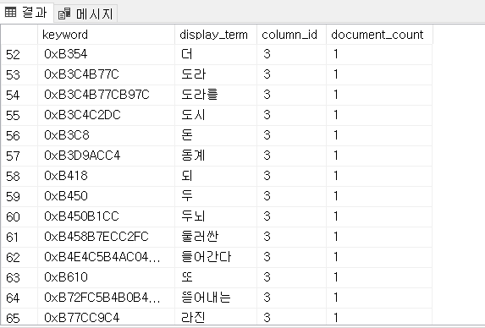Click display_term cell 두뇌
The height and width of the screenshot is (328, 485).
[x=216, y=216]
